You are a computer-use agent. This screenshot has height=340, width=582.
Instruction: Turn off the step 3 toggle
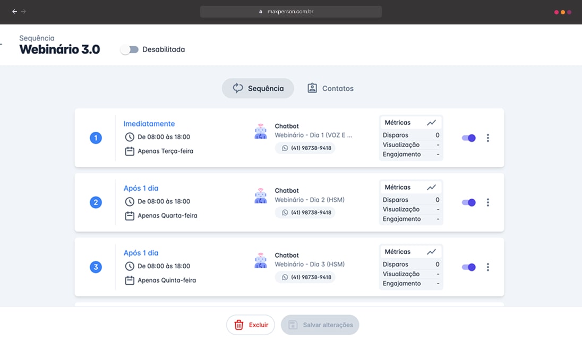[x=468, y=267]
